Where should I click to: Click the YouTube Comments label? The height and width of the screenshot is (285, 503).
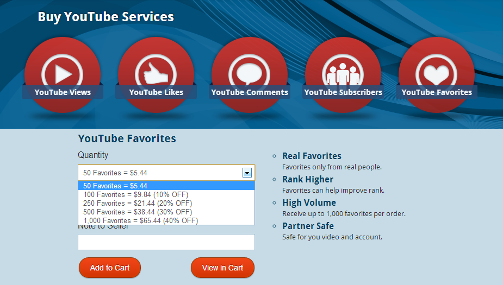[x=250, y=92]
